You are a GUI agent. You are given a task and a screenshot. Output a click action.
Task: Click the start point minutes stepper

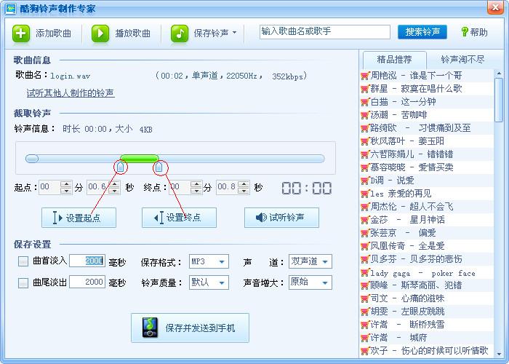[x=66, y=188]
